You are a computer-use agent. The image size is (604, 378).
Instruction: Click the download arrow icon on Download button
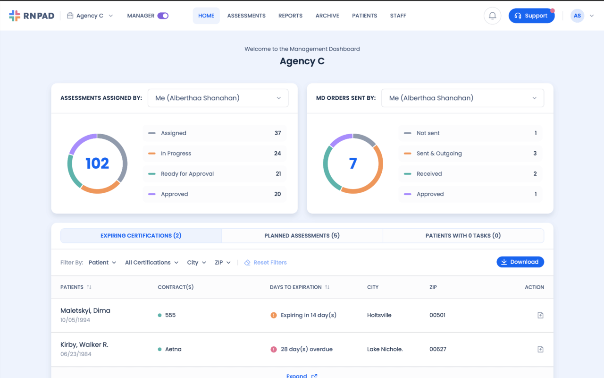tap(504, 261)
